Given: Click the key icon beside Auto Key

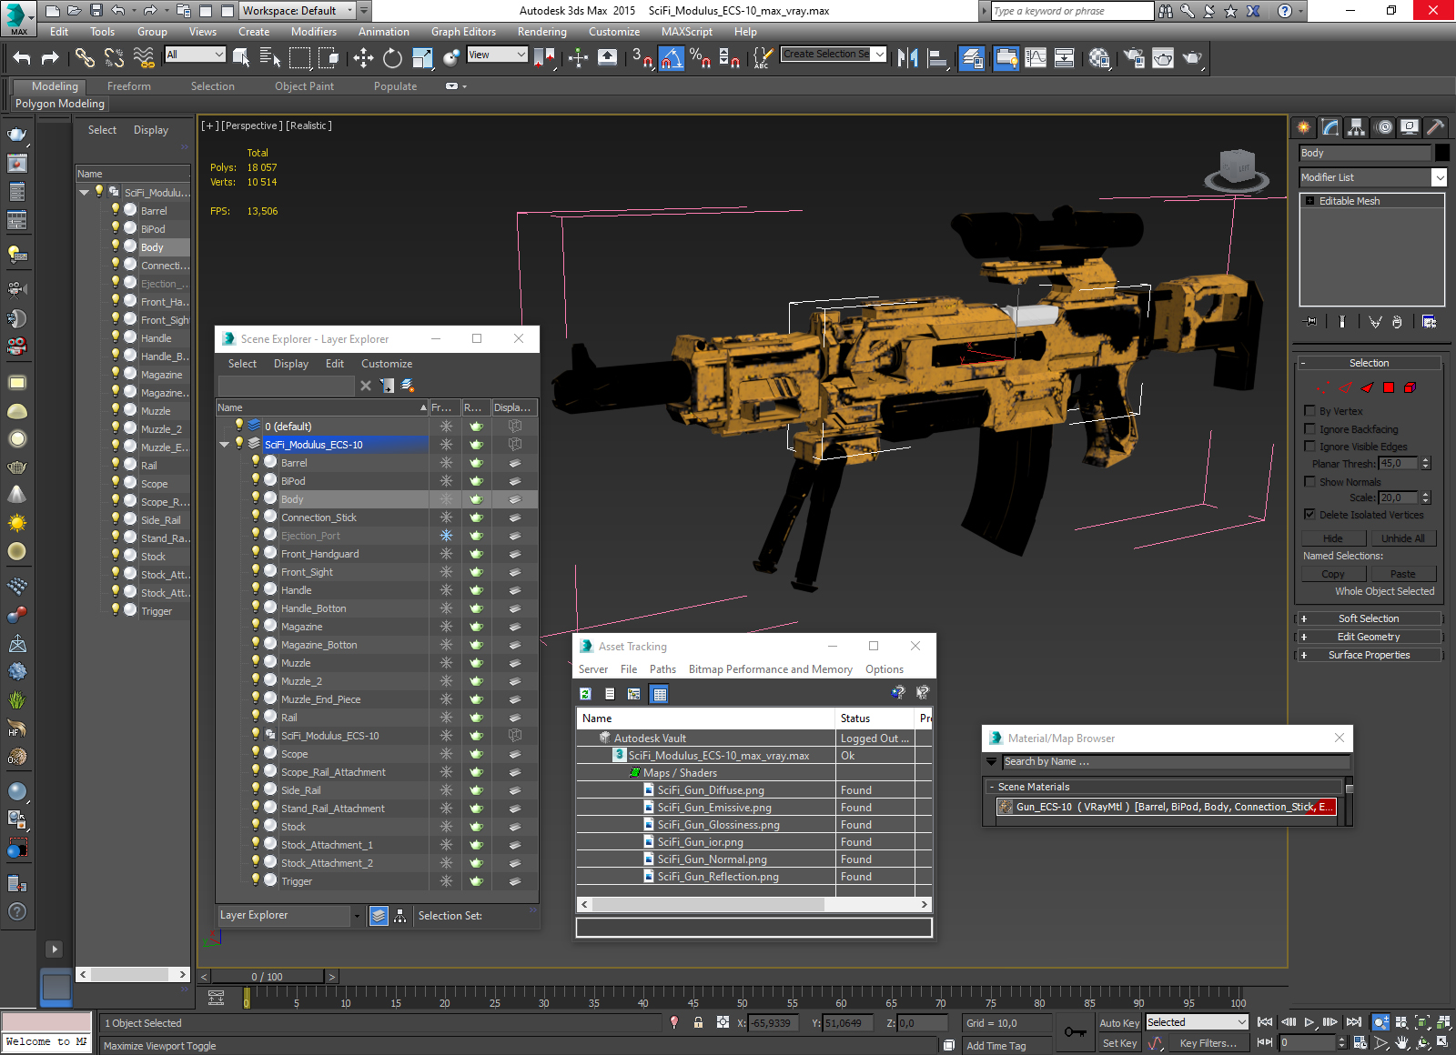Looking at the screenshot, I should point(1075,1032).
